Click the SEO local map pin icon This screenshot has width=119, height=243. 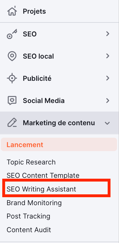pos(12,56)
